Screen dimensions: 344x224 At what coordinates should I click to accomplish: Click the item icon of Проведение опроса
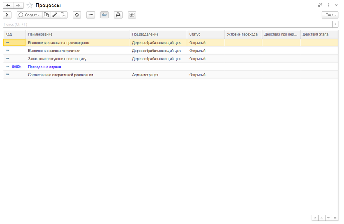(x=7, y=67)
